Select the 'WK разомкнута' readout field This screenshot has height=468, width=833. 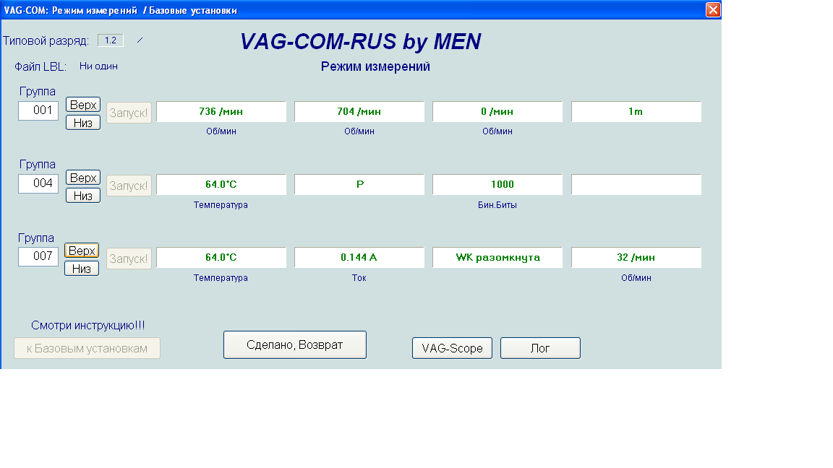coord(497,258)
